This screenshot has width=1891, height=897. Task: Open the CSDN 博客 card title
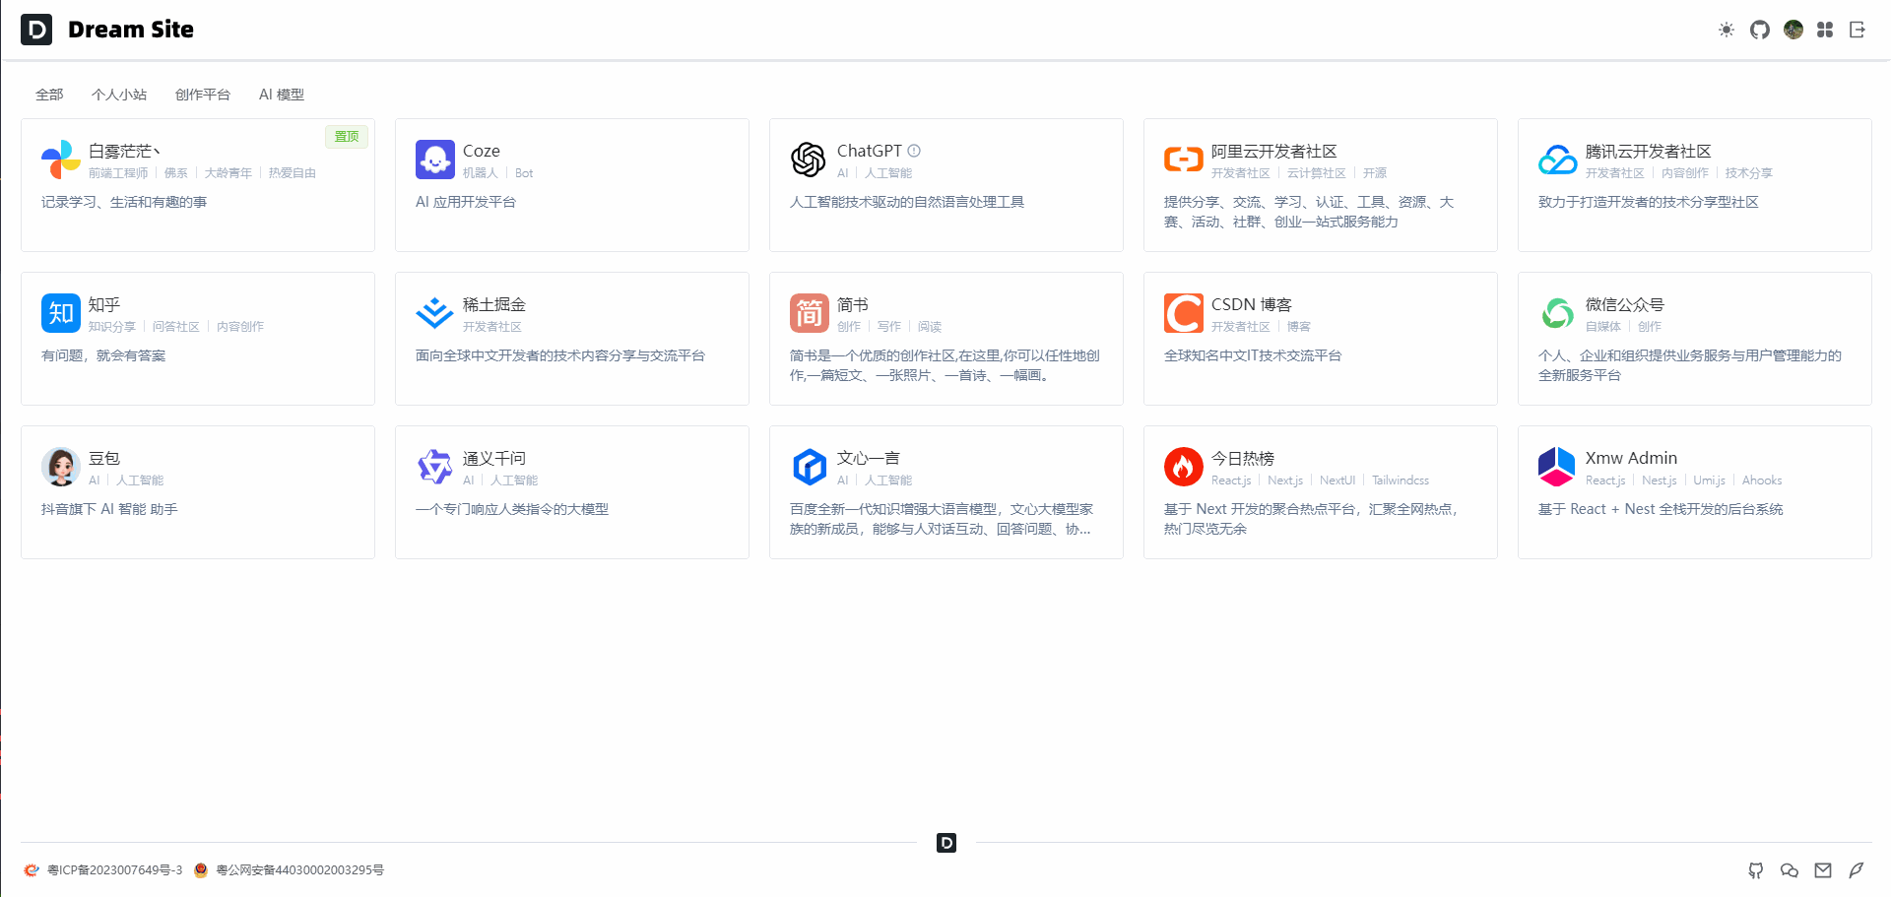click(x=1252, y=304)
